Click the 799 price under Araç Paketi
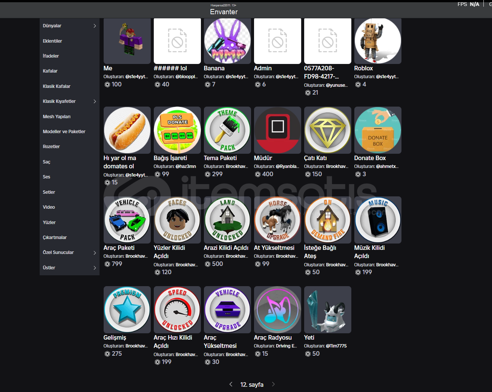Image resolution: width=492 pixels, height=392 pixels. pyautogui.click(x=117, y=264)
